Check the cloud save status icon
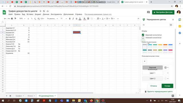Image resolution: width=183 pixels, height=103 pixels. (x=48, y=11)
